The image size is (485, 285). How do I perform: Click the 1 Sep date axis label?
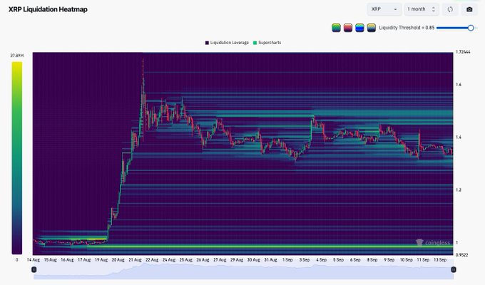pyautogui.click(x=287, y=260)
